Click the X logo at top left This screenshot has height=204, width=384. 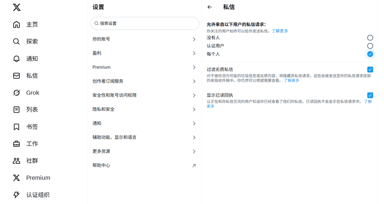tap(17, 7)
